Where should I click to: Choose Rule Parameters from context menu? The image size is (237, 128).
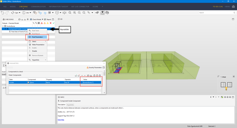37,37
